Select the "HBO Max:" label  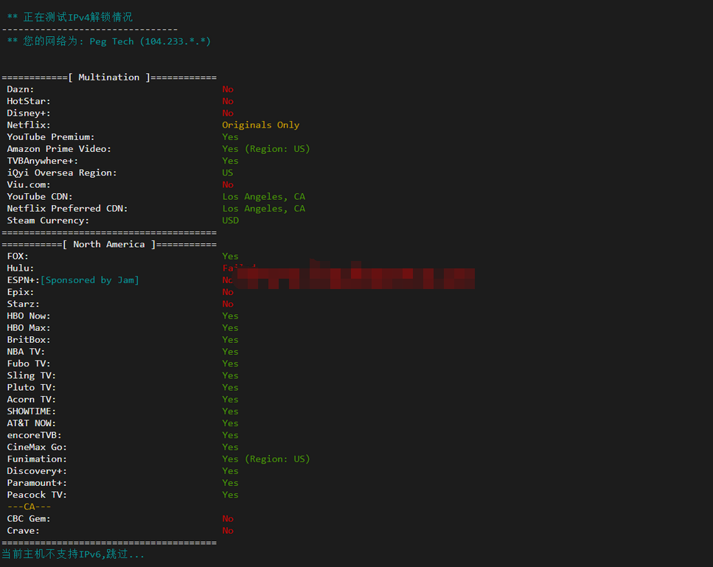29,328
